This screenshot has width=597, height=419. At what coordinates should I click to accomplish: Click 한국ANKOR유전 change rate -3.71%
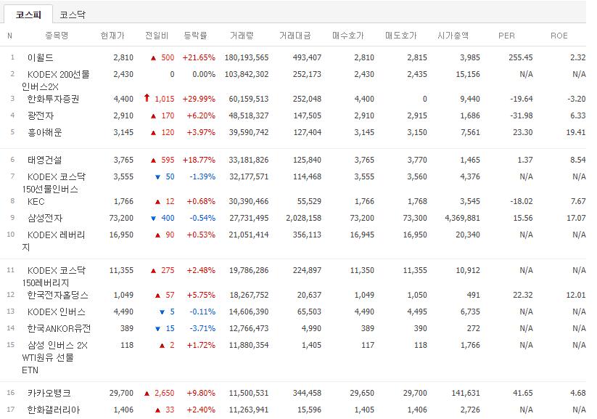(x=202, y=328)
